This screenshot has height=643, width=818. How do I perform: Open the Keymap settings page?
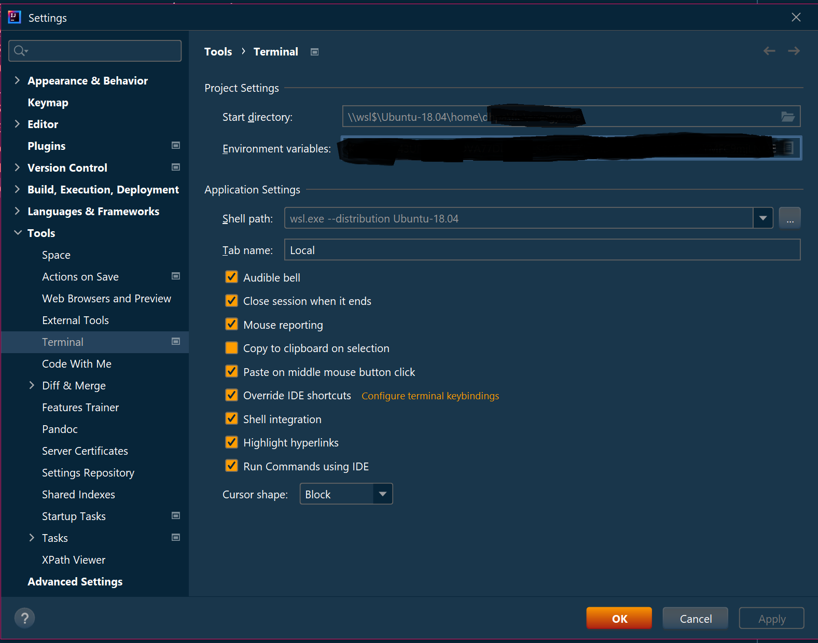[48, 103]
